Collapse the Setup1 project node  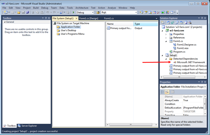tap(162, 55)
